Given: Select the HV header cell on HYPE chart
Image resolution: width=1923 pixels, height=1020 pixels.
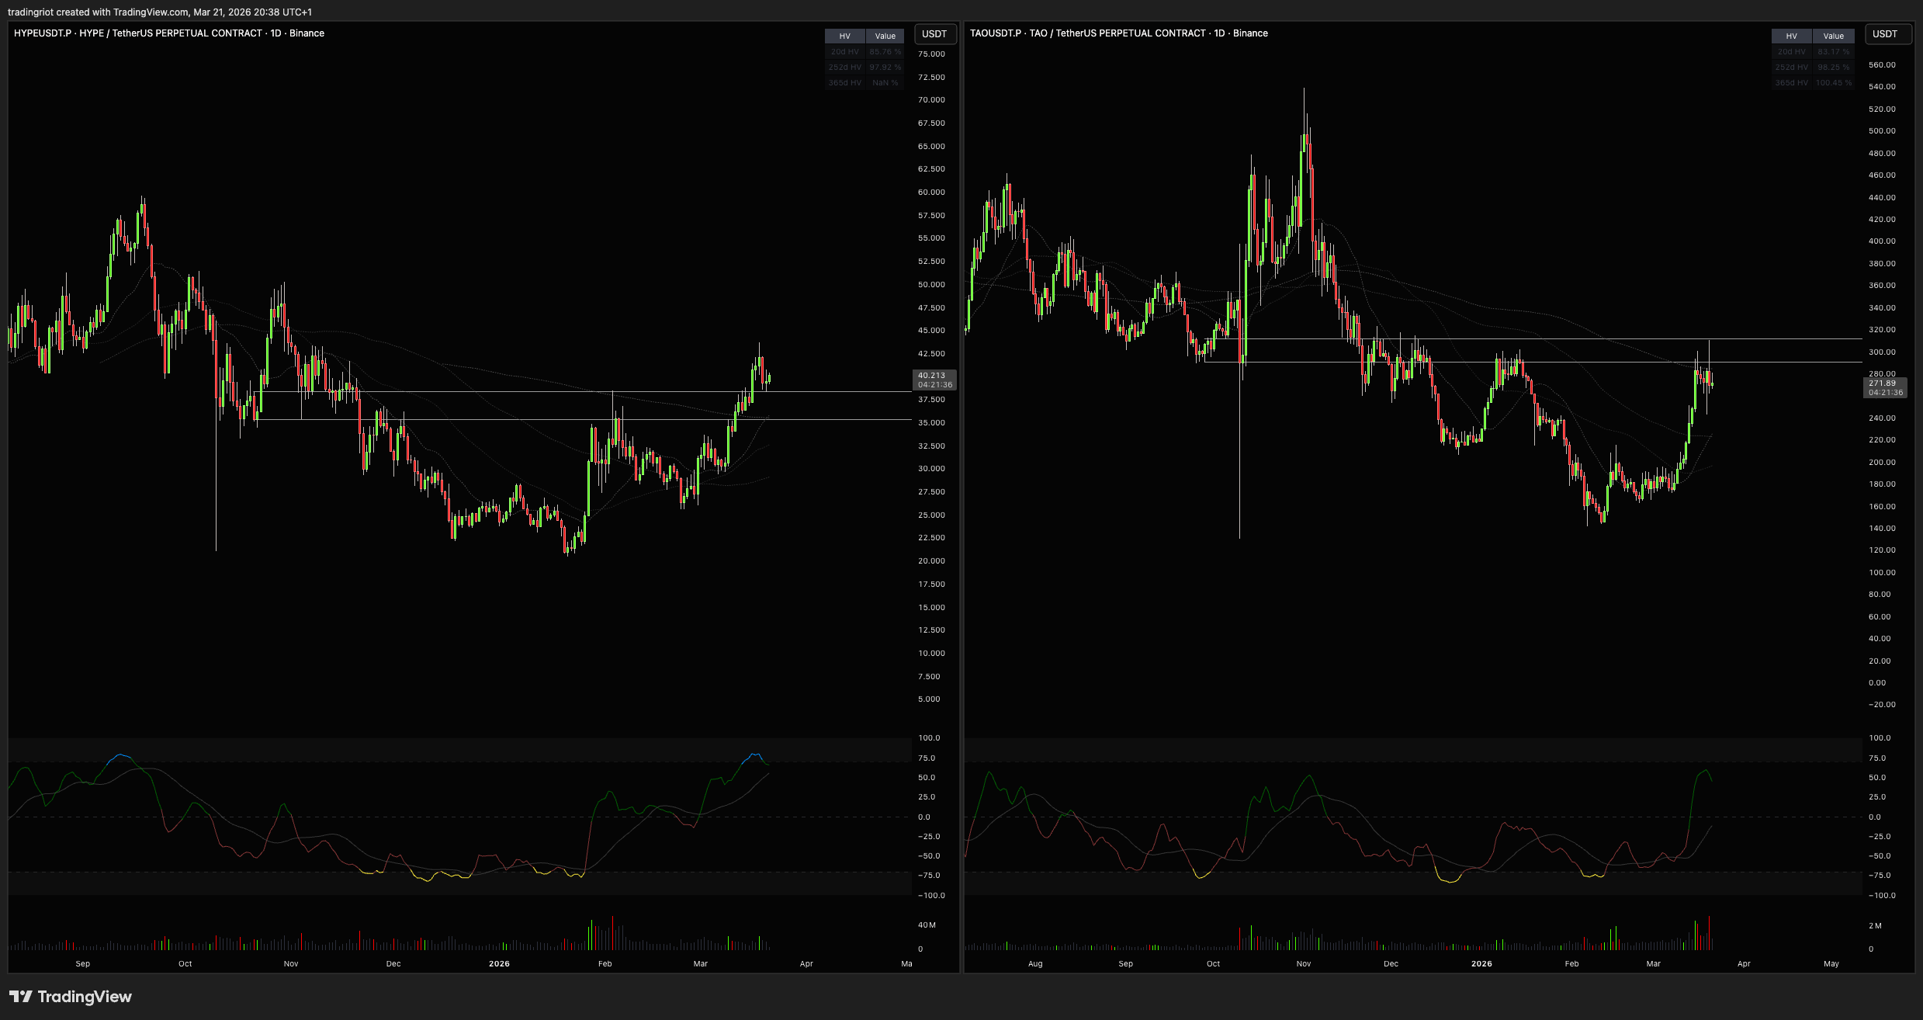Looking at the screenshot, I should coord(844,36).
